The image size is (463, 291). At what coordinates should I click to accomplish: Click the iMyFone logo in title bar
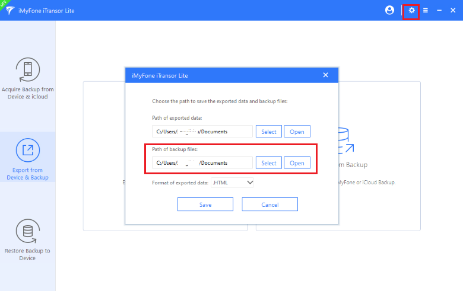[x=9, y=11]
